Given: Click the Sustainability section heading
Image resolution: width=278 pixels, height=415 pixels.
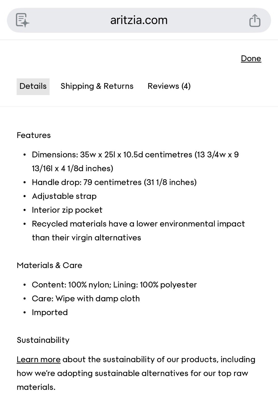Looking at the screenshot, I should pos(43,340).
